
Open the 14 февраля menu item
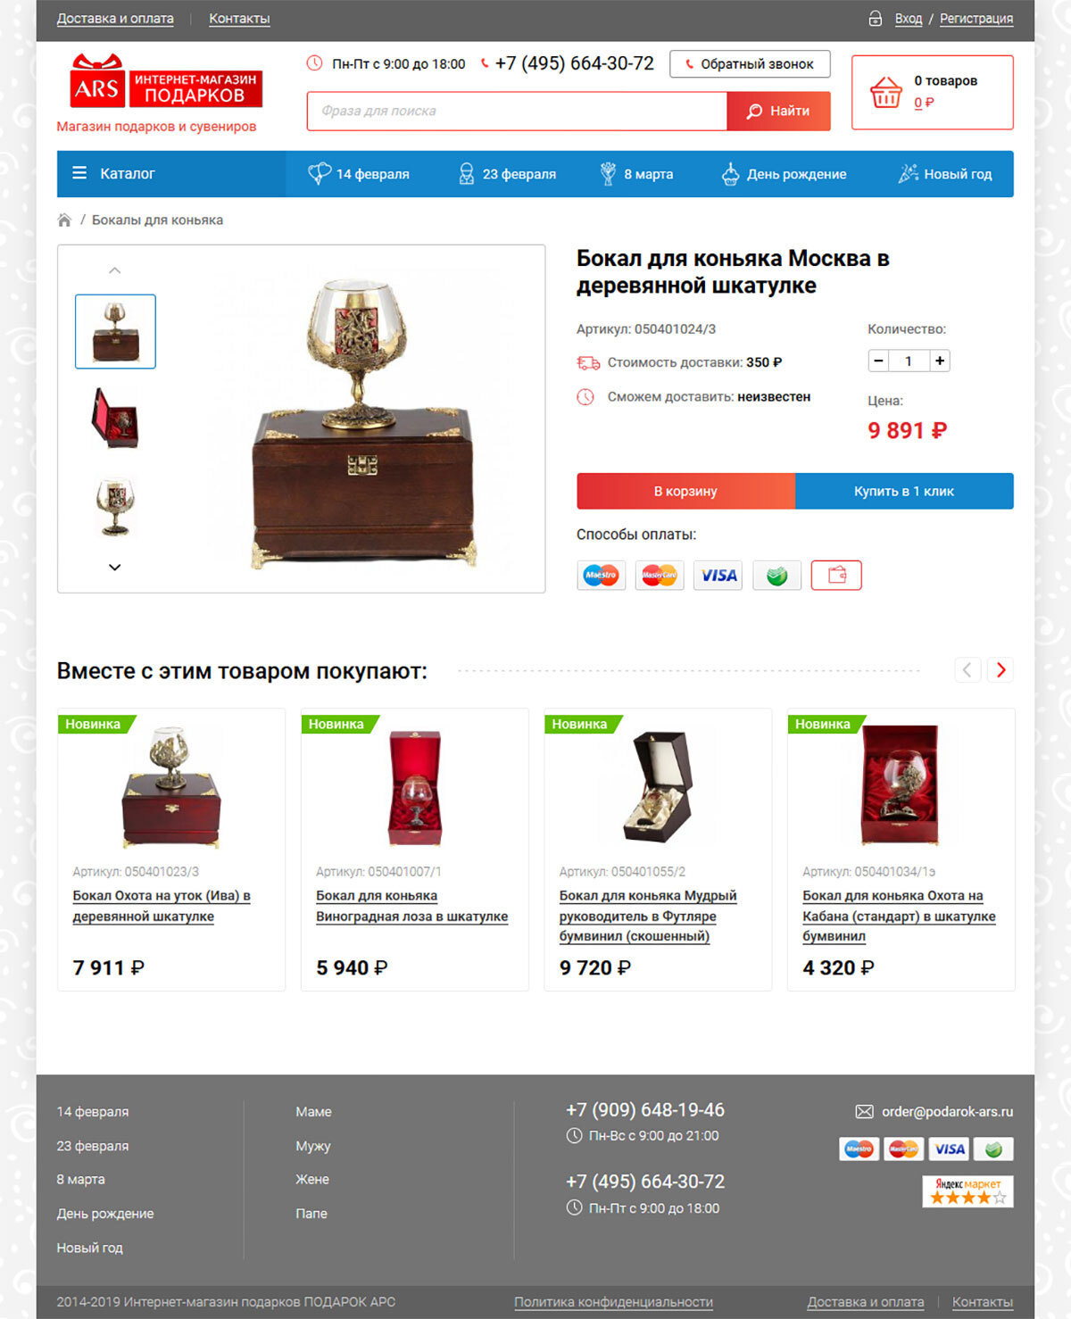tap(358, 174)
